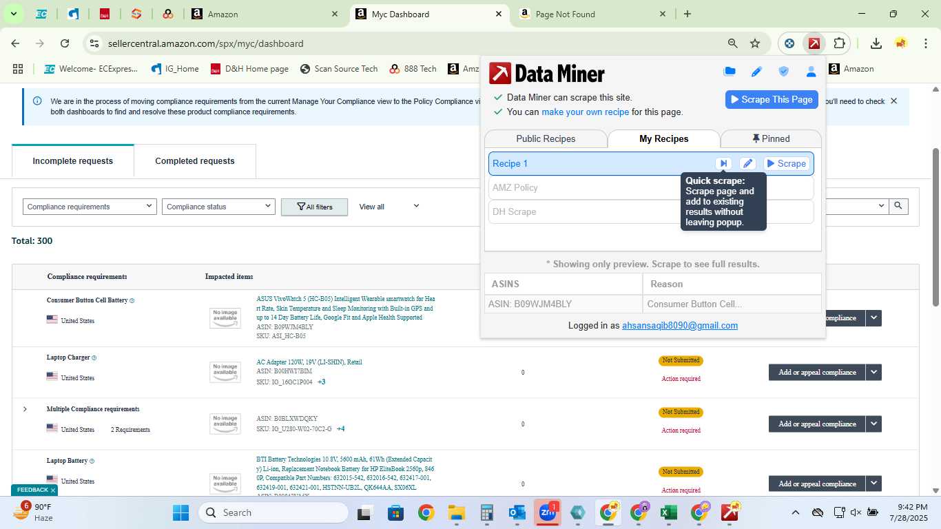Open the Chrome extensions puzzle icon
This screenshot has width=941, height=529.
(838, 43)
